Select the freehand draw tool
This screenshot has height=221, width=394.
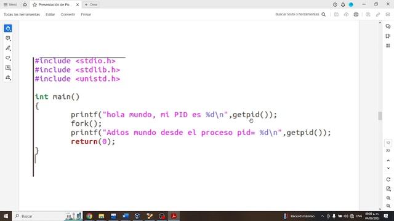(8, 58)
